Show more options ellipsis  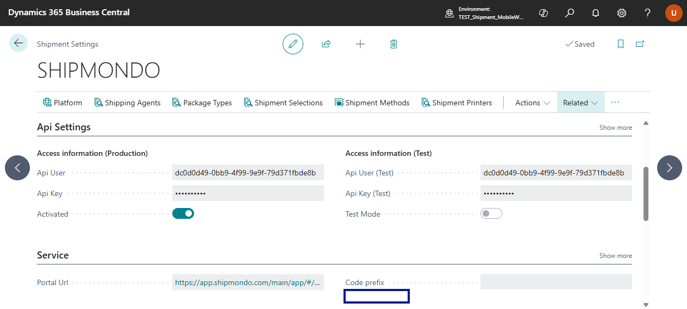pyautogui.click(x=615, y=103)
